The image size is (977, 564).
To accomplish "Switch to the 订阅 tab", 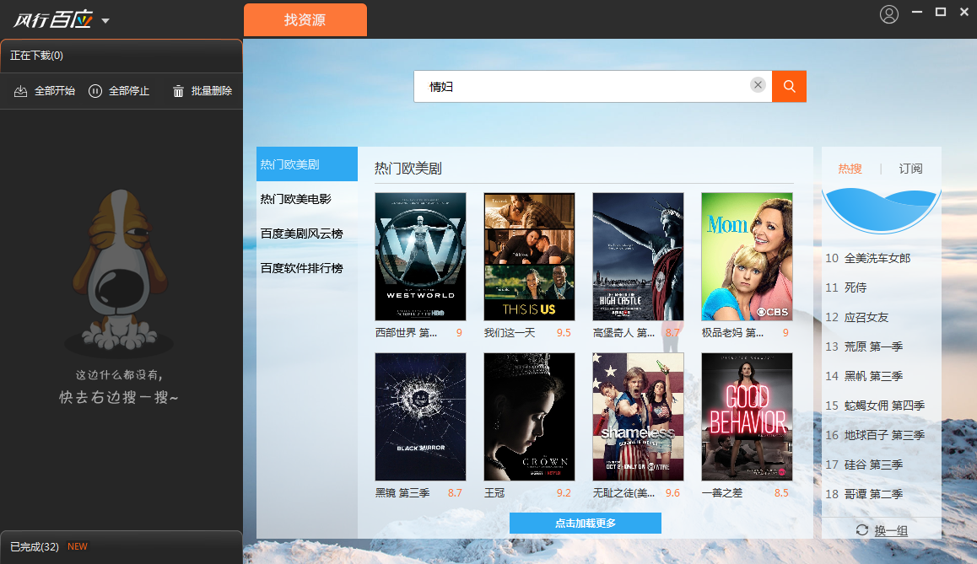I will (910, 169).
